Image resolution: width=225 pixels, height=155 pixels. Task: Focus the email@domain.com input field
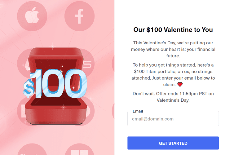coord(173,119)
